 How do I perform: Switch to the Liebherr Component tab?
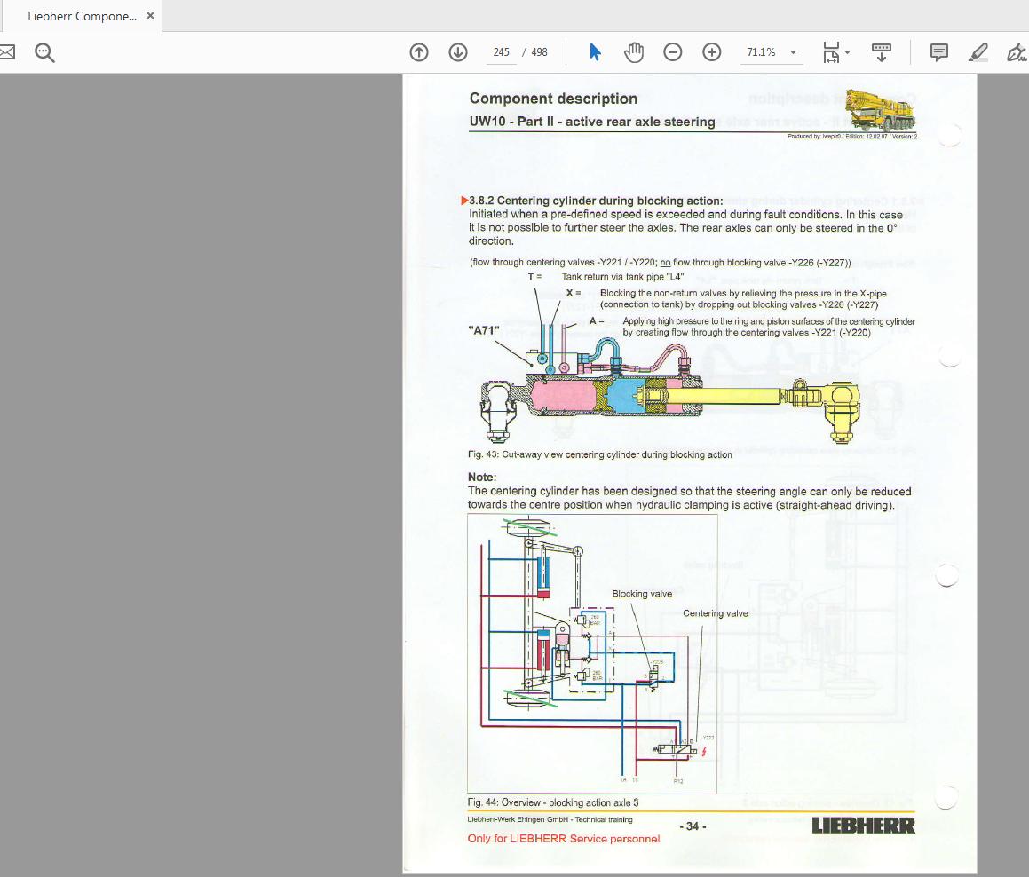[x=80, y=15]
